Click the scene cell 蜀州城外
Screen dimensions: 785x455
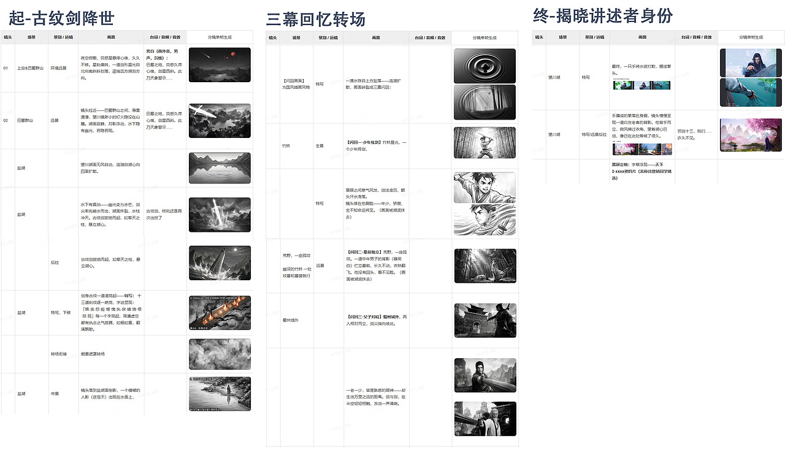point(289,320)
